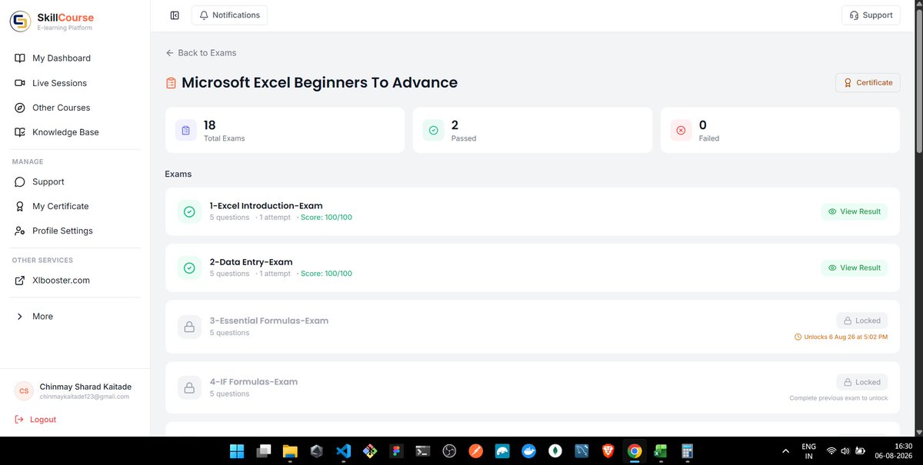Open Task View in the taskbar
923x465 pixels.
tap(264, 451)
